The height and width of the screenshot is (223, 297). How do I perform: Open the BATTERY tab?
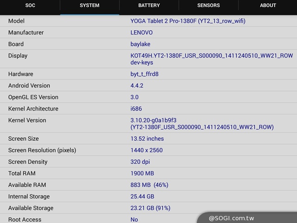coord(149,6)
